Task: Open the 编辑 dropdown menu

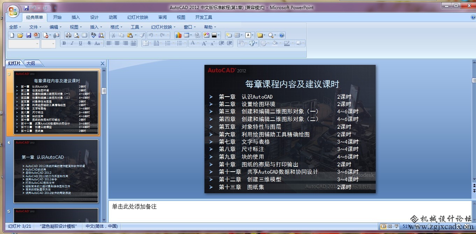Action: point(56,27)
